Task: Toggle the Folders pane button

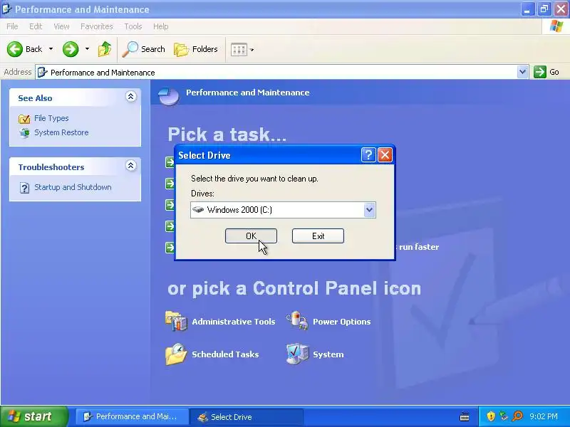Action: coord(195,49)
